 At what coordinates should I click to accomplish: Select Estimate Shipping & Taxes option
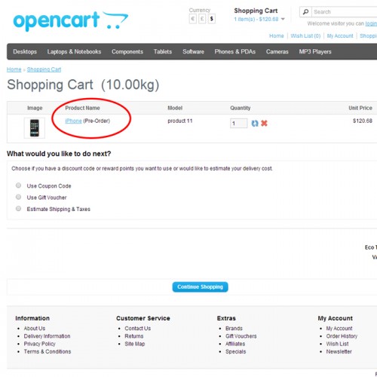click(x=18, y=209)
